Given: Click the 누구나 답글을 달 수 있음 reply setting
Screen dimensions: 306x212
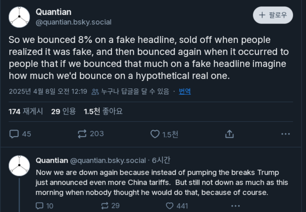Looking at the screenshot, I should pyautogui.click(x=131, y=92).
